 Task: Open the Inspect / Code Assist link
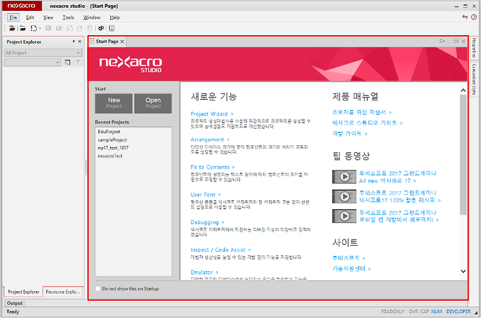pyautogui.click(x=221, y=250)
